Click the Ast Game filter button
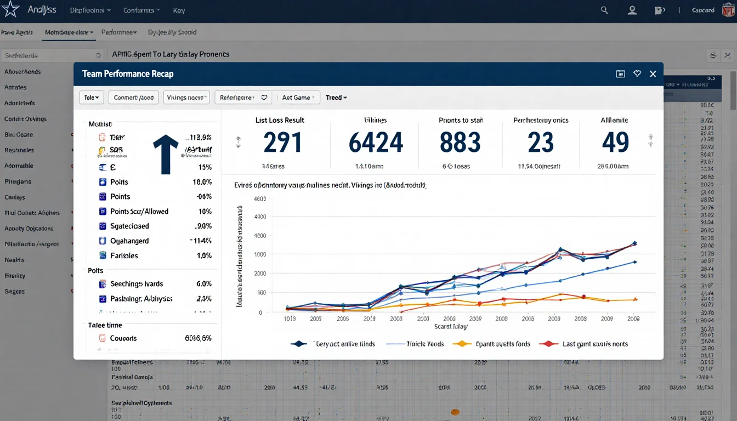 [x=298, y=97]
